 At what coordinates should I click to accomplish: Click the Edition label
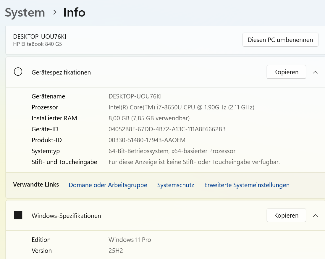pyautogui.click(x=41, y=240)
